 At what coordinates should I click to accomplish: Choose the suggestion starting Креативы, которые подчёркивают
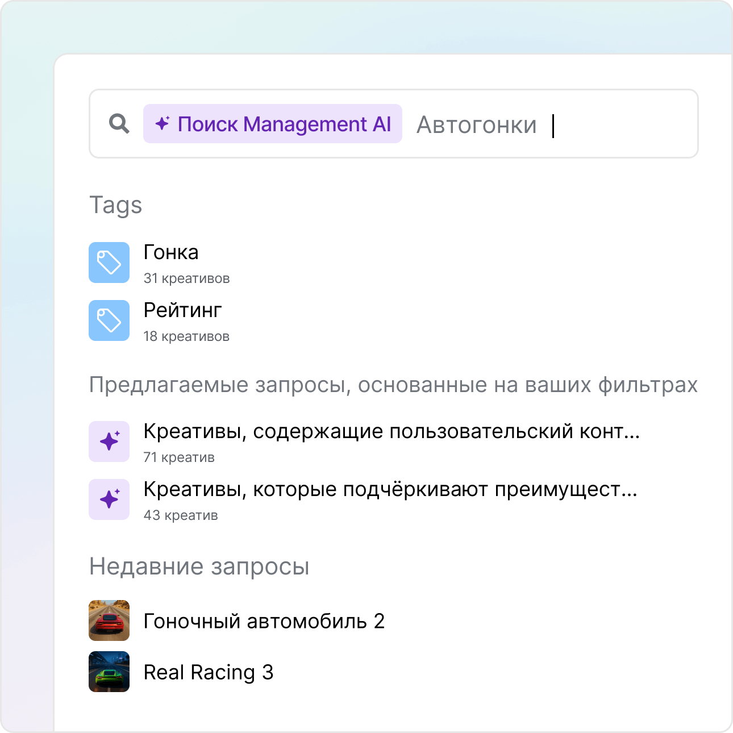click(390, 490)
